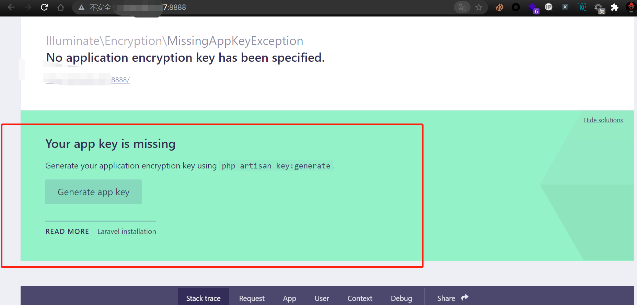Click the 'Your app key is missing' heading
The width and height of the screenshot is (637, 305).
point(110,144)
